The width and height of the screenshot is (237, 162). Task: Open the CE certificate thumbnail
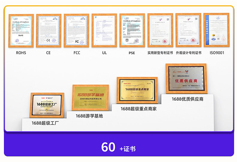coord(49,31)
